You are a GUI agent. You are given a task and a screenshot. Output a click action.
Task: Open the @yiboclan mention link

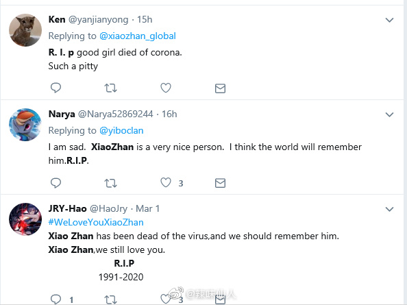[121, 130]
